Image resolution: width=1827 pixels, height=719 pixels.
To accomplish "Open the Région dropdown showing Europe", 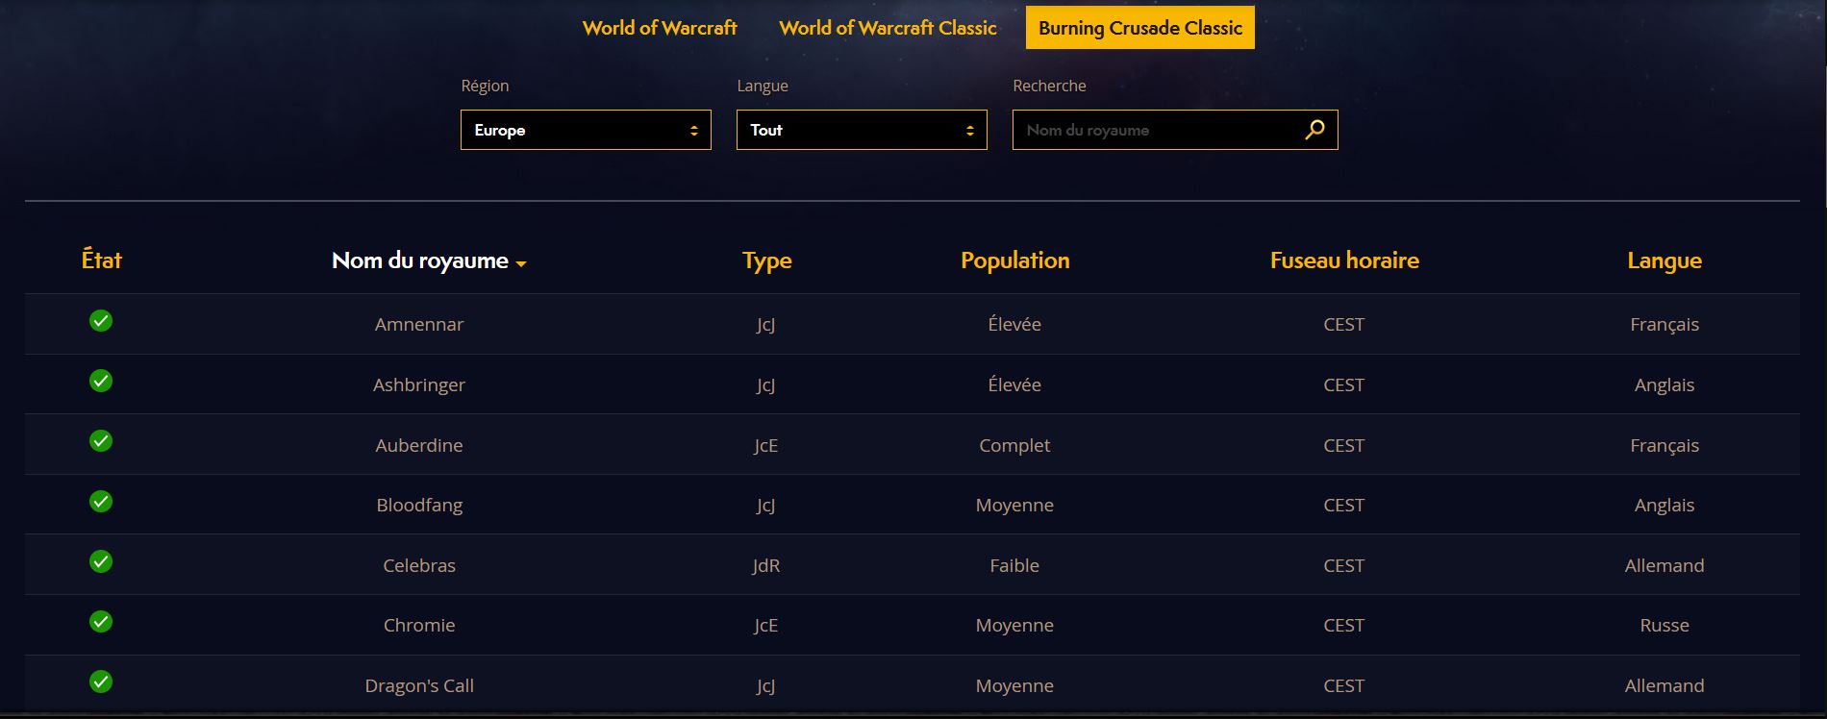I will point(586,130).
